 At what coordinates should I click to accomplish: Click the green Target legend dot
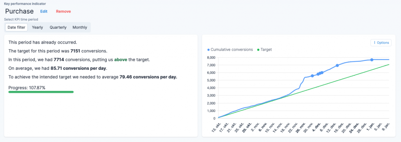coord(258,50)
